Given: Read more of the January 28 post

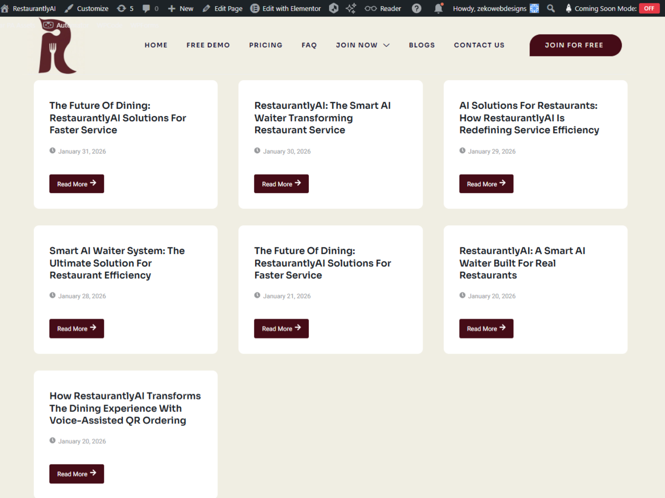Looking at the screenshot, I should [x=76, y=329].
